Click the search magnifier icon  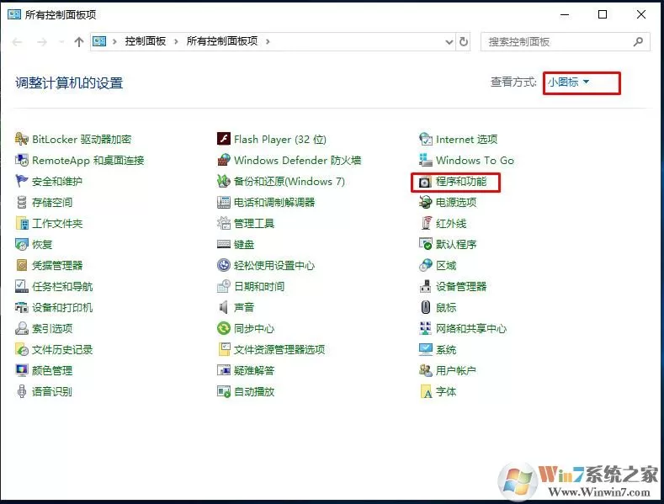[638, 41]
